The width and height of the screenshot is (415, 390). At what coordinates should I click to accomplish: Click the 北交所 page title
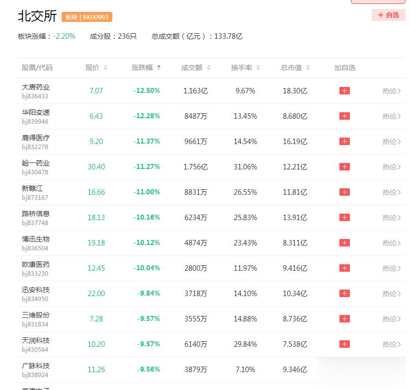tap(37, 16)
